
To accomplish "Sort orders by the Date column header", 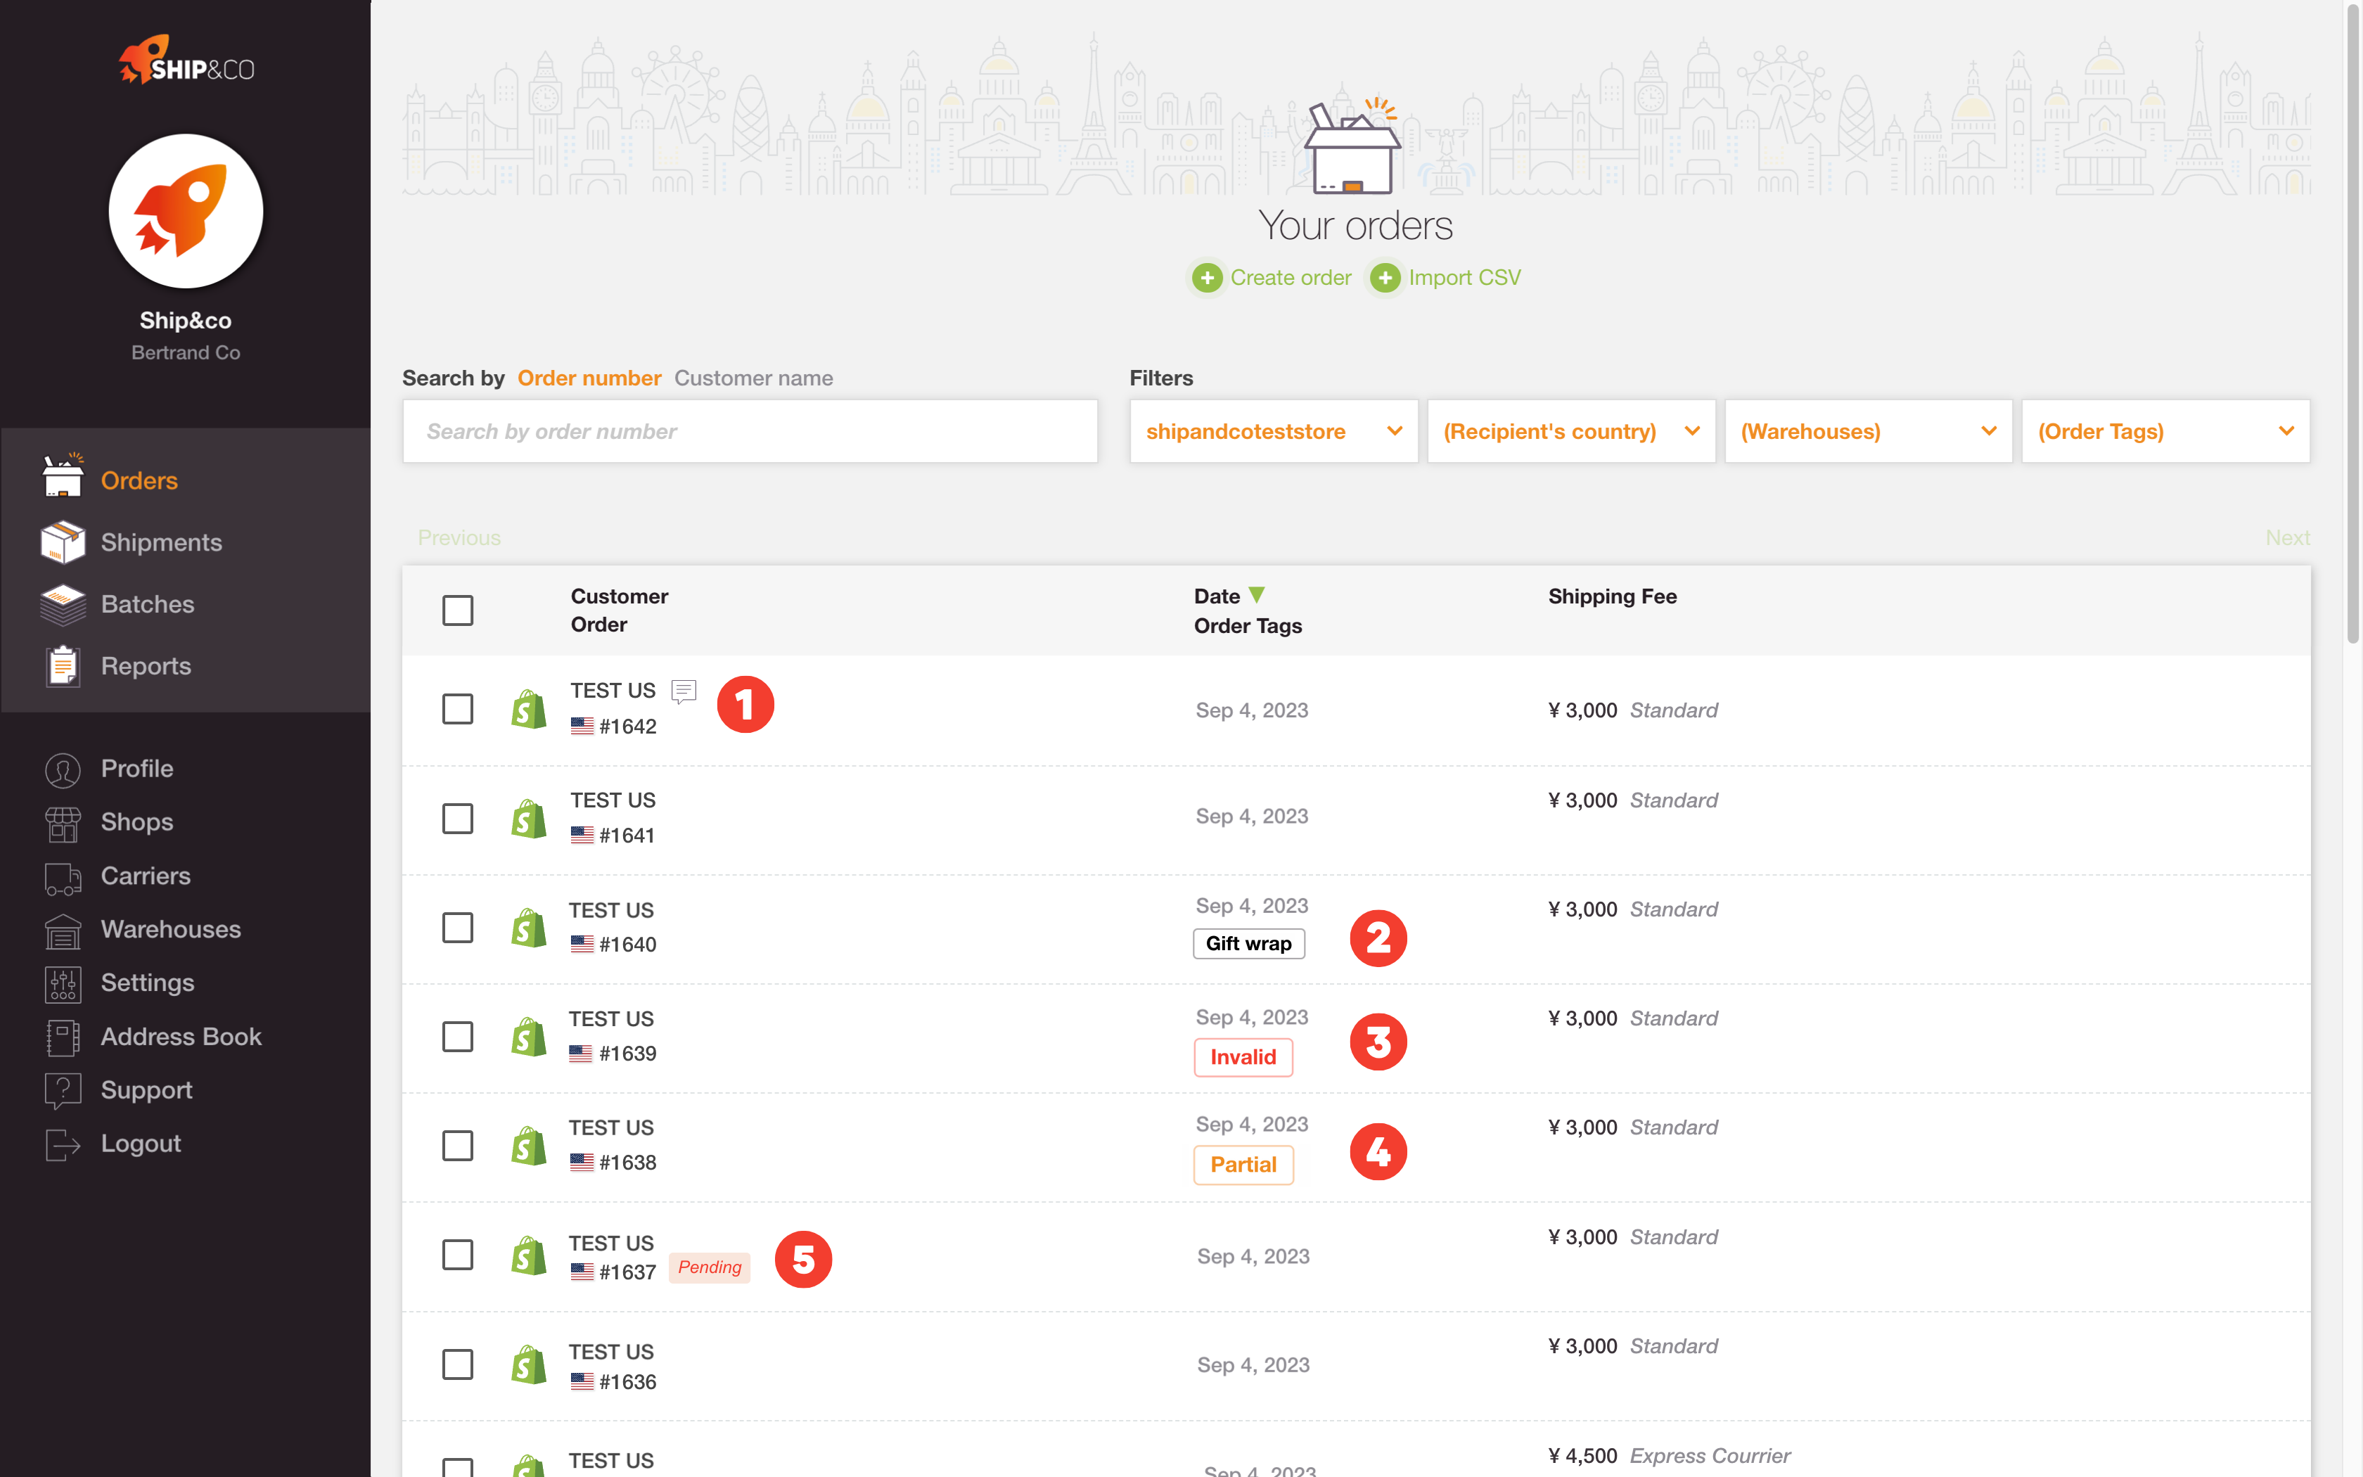I will coord(1217,596).
